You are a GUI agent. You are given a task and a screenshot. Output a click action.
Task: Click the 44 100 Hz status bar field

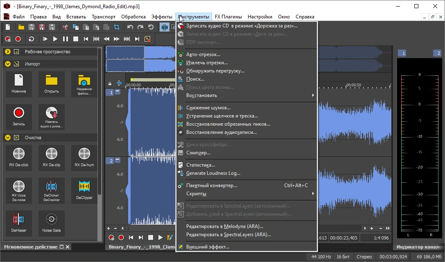click(x=321, y=257)
